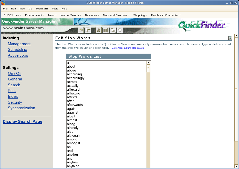Open the View menu

click(x=22, y=9)
